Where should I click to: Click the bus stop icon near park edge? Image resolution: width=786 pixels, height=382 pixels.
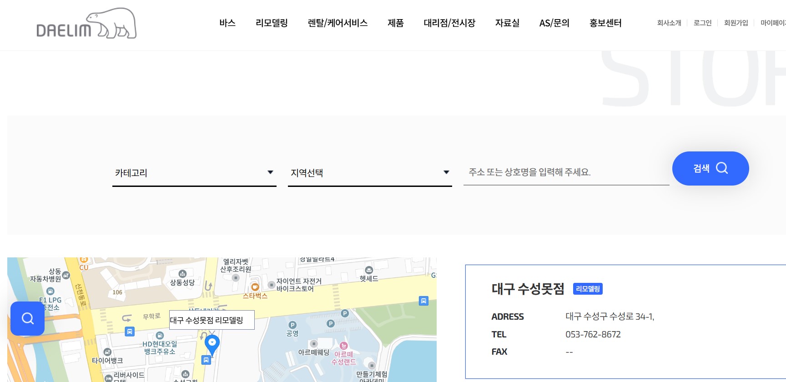[423, 301]
